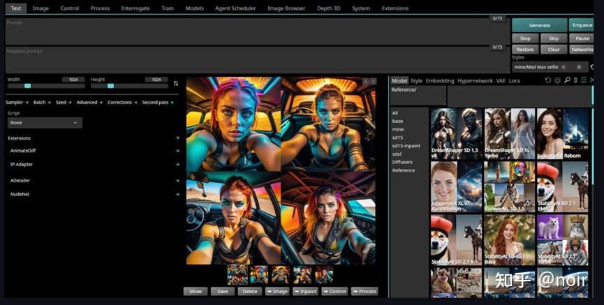The image size is (604, 305).
Task: Swap width and height values icon
Action: tap(176, 83)
